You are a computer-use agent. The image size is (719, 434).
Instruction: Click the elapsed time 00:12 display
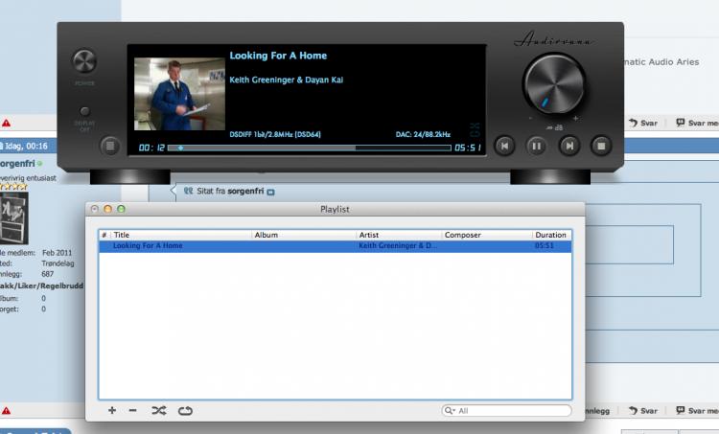pos(151,148)
